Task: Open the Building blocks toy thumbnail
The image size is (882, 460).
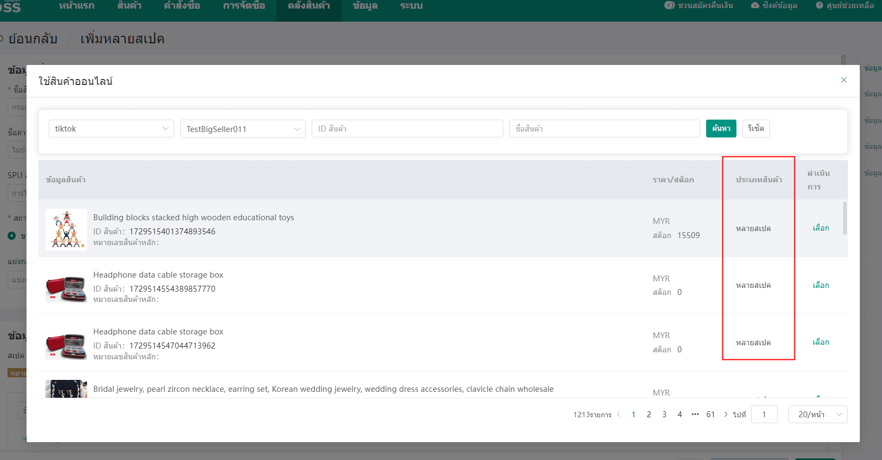Action: click(x=66, y=229)
